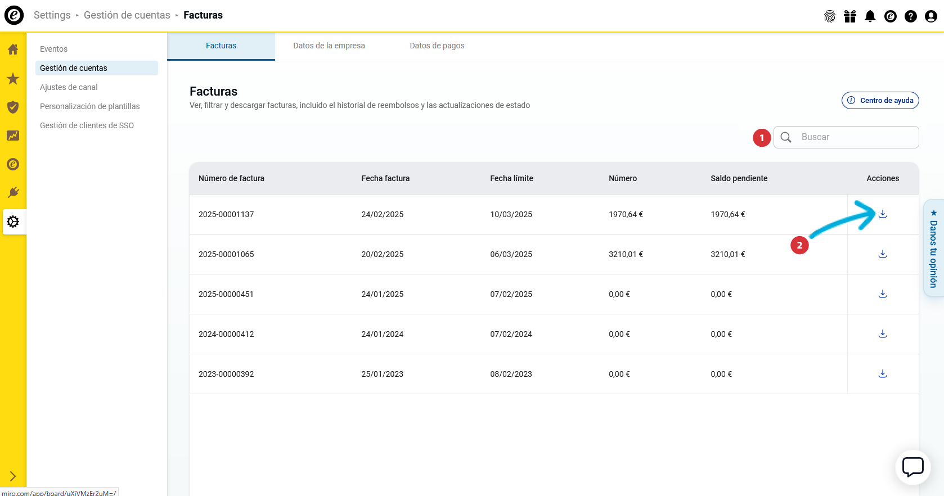Open the chat support bubble
Viewport: 944px width, 496px height.
tap(912, 467)
